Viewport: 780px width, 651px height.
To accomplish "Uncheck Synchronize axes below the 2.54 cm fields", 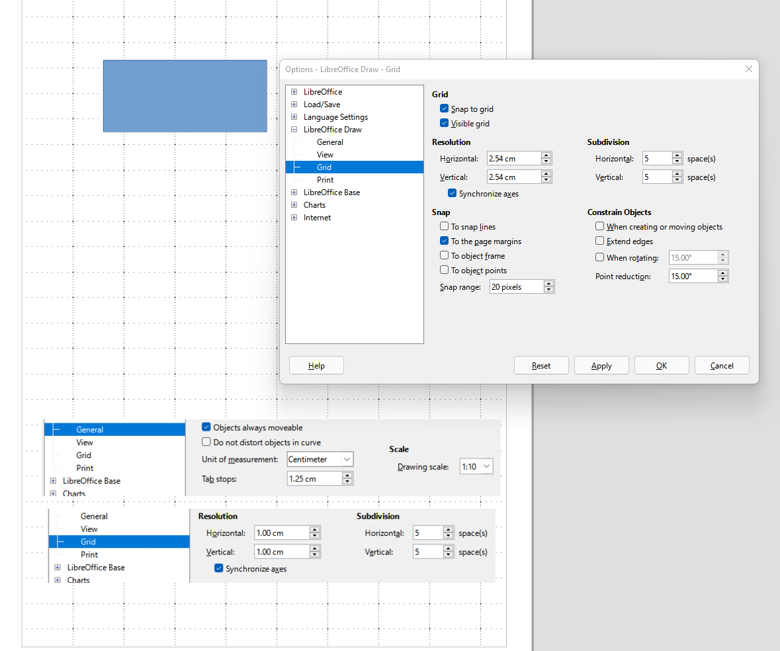I will (452, 193).
